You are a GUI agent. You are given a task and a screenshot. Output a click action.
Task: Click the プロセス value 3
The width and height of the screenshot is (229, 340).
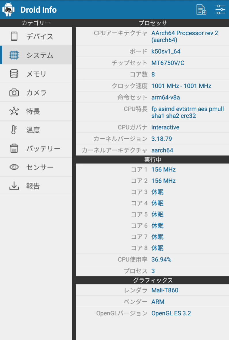(x=153, y=271)
